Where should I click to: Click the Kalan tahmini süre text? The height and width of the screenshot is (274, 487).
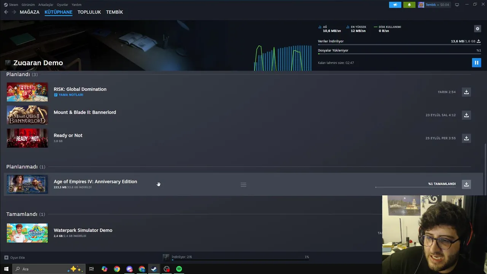(336, 63)
